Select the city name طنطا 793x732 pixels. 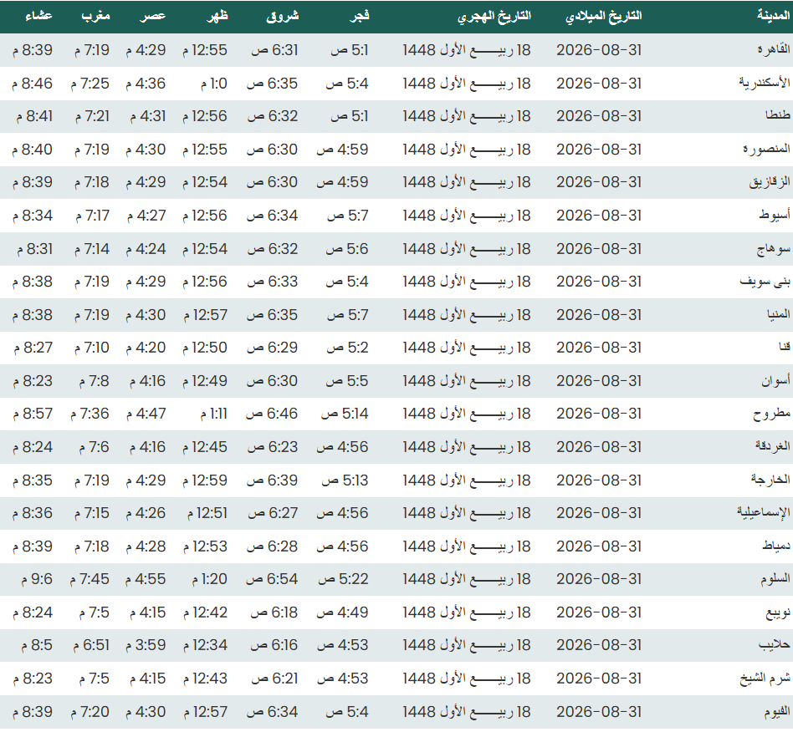pyautogui.click(x=778, y=115)
